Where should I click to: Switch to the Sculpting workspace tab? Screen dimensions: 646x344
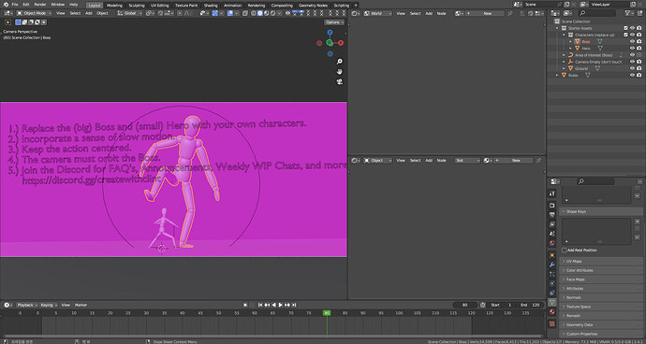137,6
